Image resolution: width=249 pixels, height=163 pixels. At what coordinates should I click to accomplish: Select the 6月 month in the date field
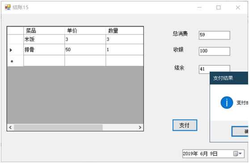[204, 154]
